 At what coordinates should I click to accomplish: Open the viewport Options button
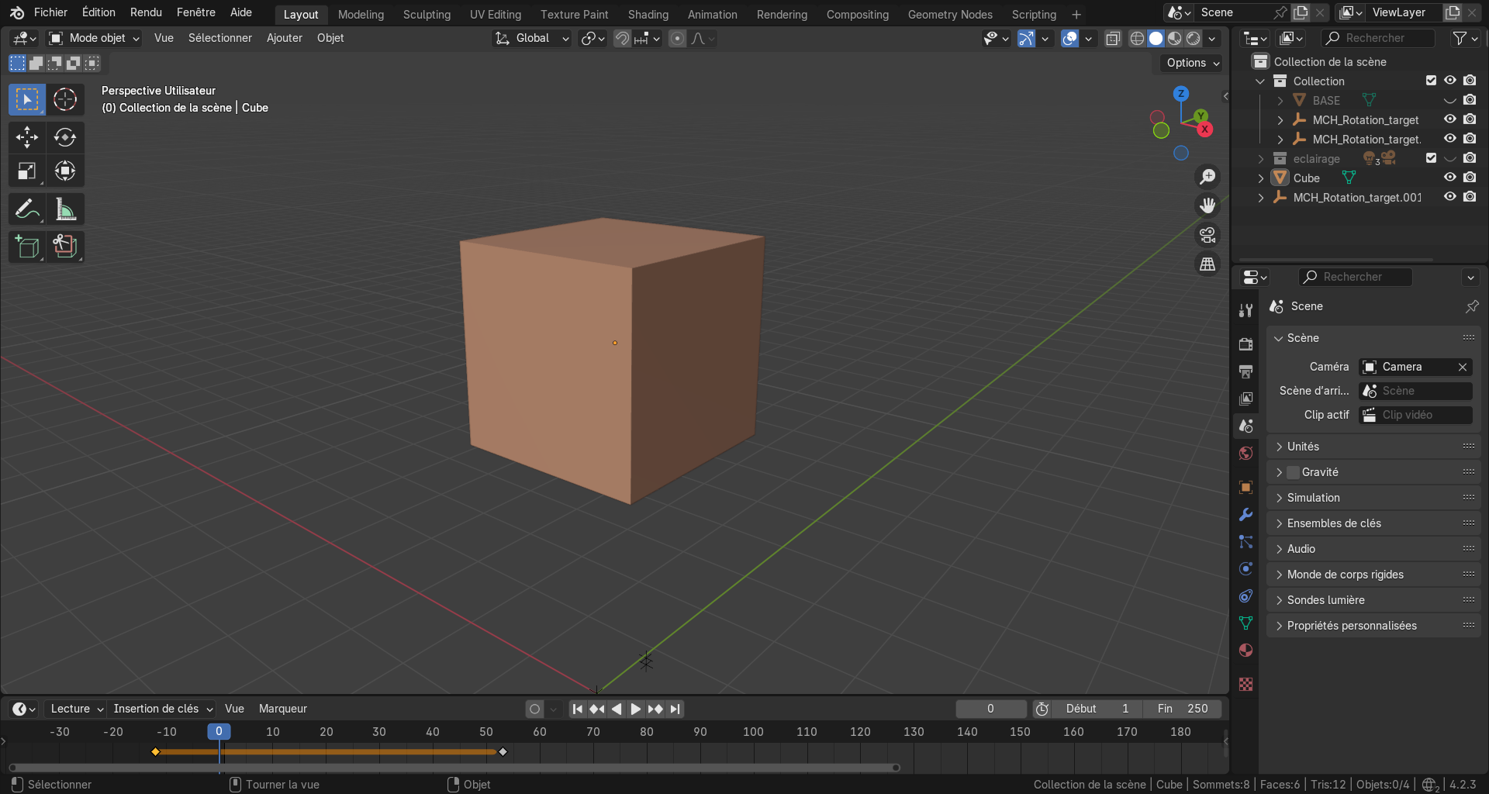(x=1193, y=63)
